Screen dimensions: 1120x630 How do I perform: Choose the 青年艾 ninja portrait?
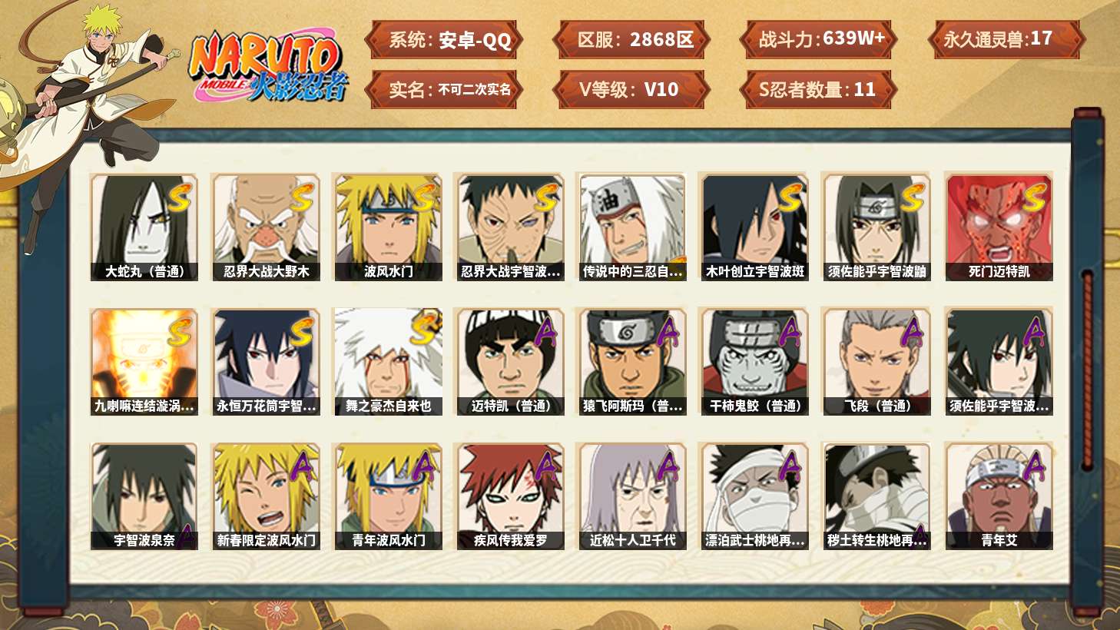tap(999, 496)
